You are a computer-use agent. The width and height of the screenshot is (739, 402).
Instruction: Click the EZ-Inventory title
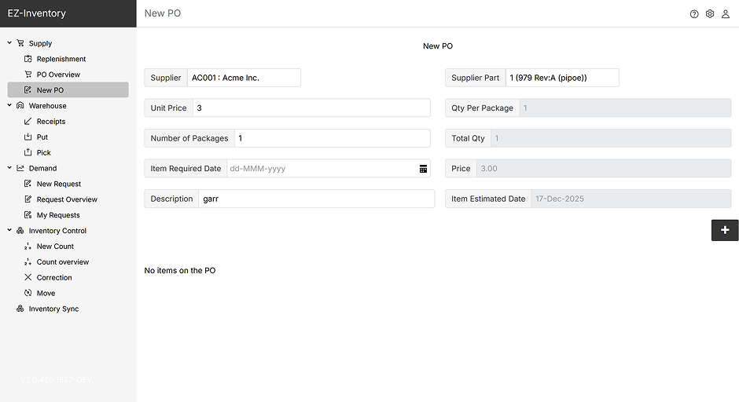coord(37,13)
